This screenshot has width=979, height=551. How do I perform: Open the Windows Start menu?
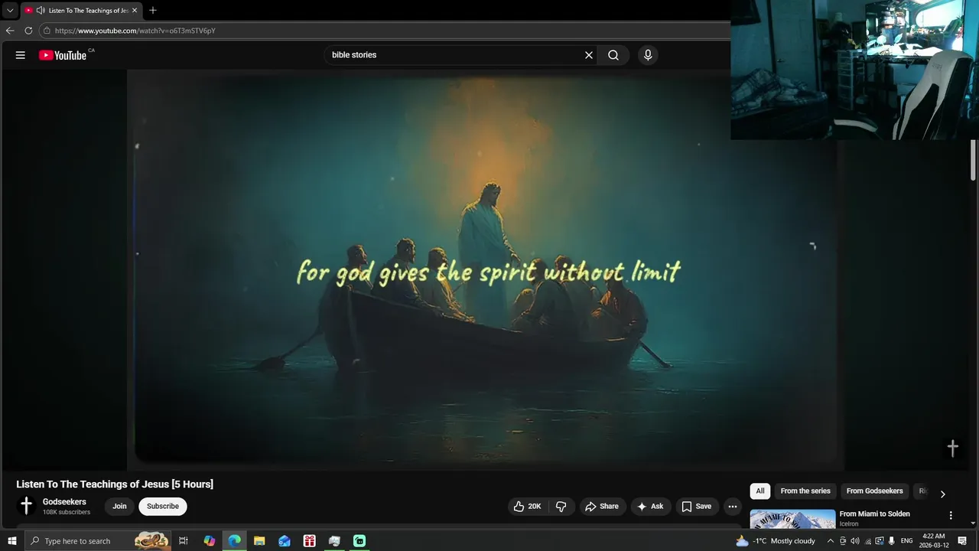point(12,541)
